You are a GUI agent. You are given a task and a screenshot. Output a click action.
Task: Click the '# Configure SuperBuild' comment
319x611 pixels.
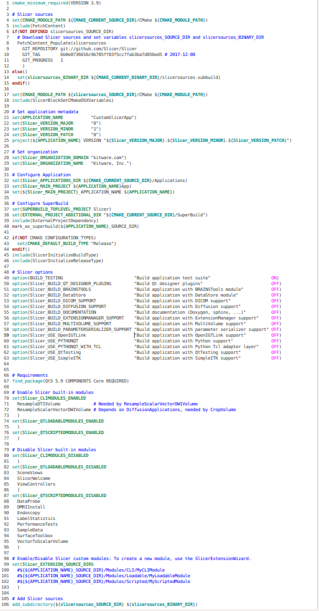click(40, 204)
